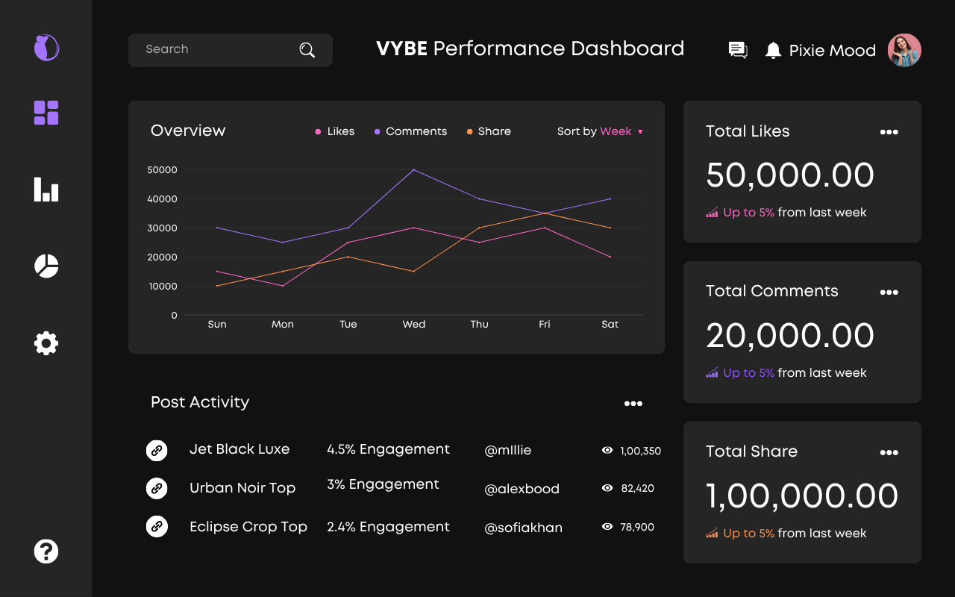Click the VYBE logo at sidebar top
The width and height of the screenshot is (955, 597).
coord(46,48)
